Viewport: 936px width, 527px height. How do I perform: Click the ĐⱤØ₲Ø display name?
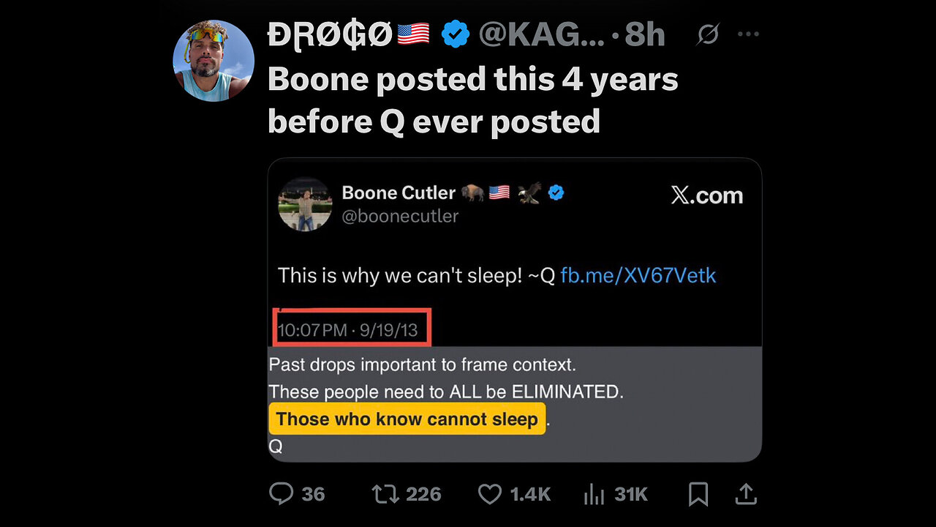click(x=330, y=34)
